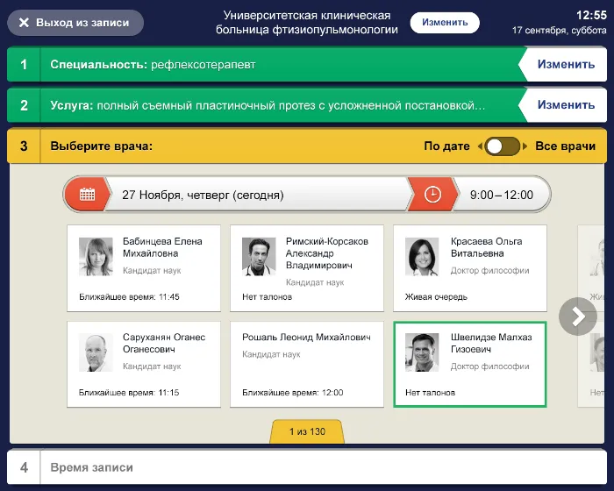Click the red calendar icon
Screen dimensions: 614x491
87,195
